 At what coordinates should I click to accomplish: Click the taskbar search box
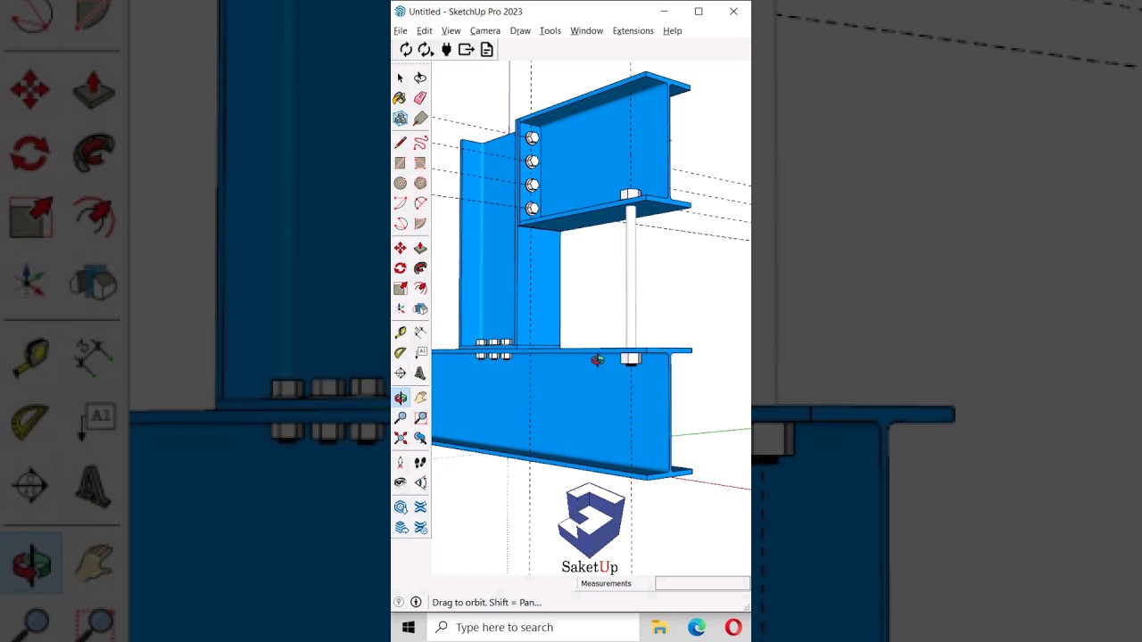[533, 628]
